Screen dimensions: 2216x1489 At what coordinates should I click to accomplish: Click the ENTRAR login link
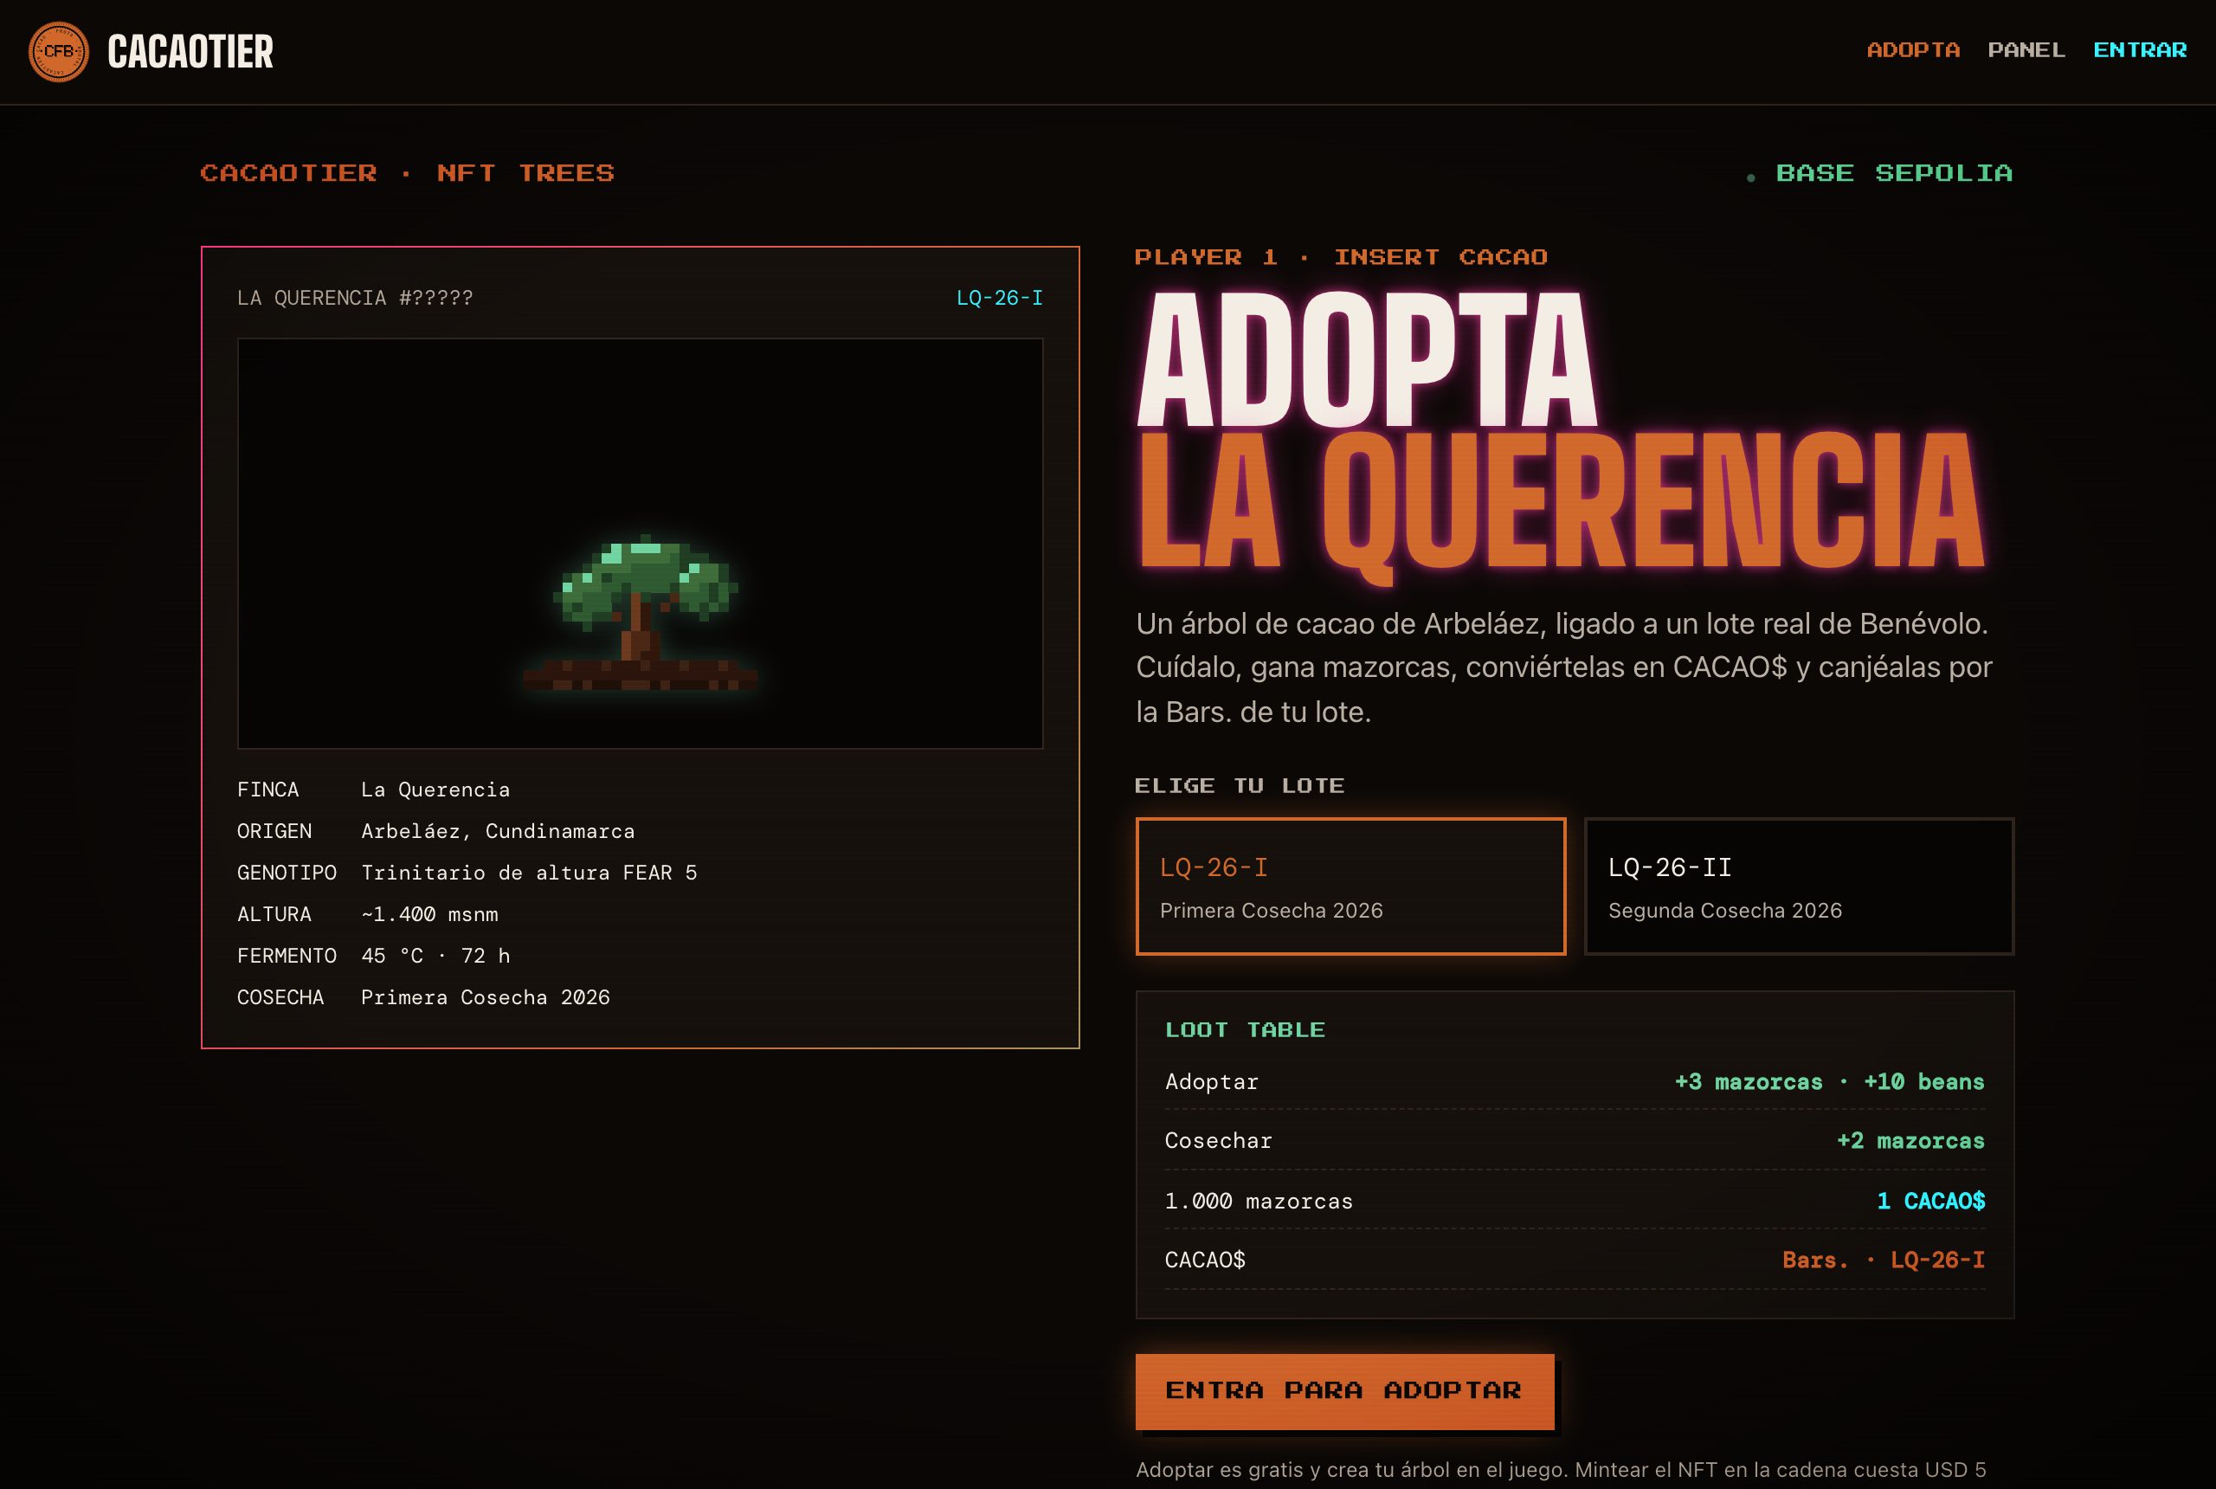[2140, 50]
